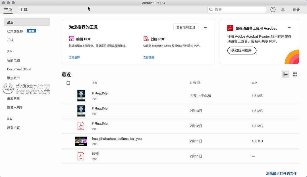Click the 创建 PDF tool title
The height and width of the screenshot is (177, 307).
click(x=158, y=39)
